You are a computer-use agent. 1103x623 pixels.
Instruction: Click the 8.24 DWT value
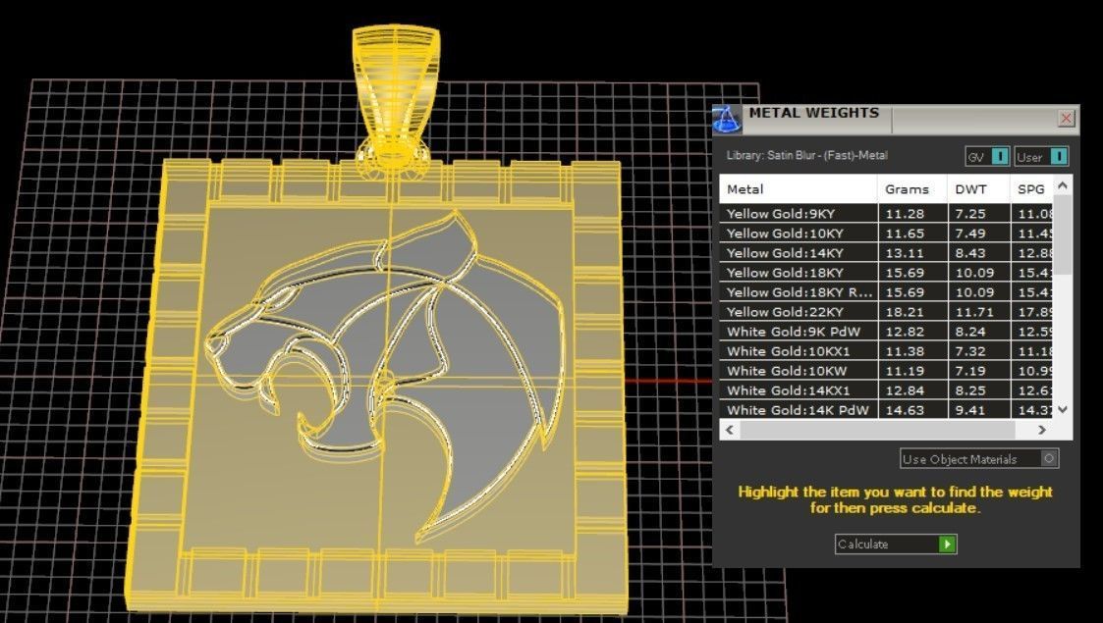pos(970,332)
